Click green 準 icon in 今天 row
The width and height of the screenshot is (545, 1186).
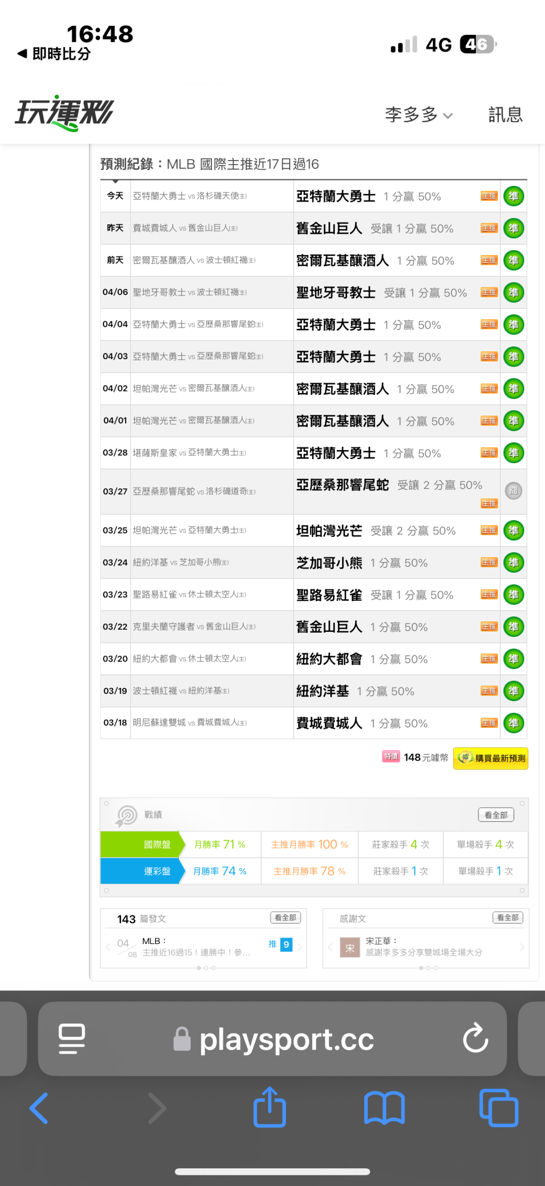[514, 196]
